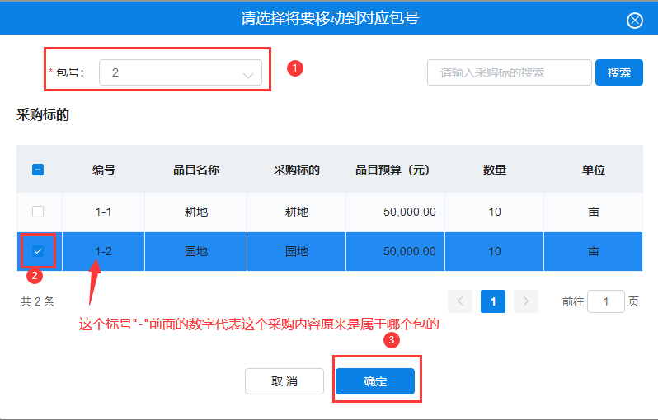Select page 1 in pagination
658x420 pixels.
coord(493,301)
